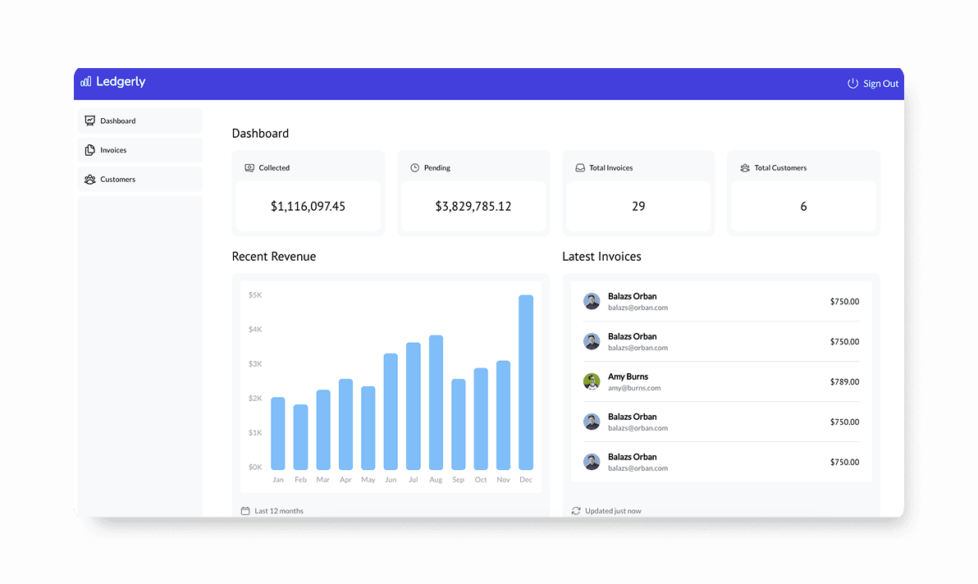Click the calendar icon beside Last 12 months

tap(245, 510)
